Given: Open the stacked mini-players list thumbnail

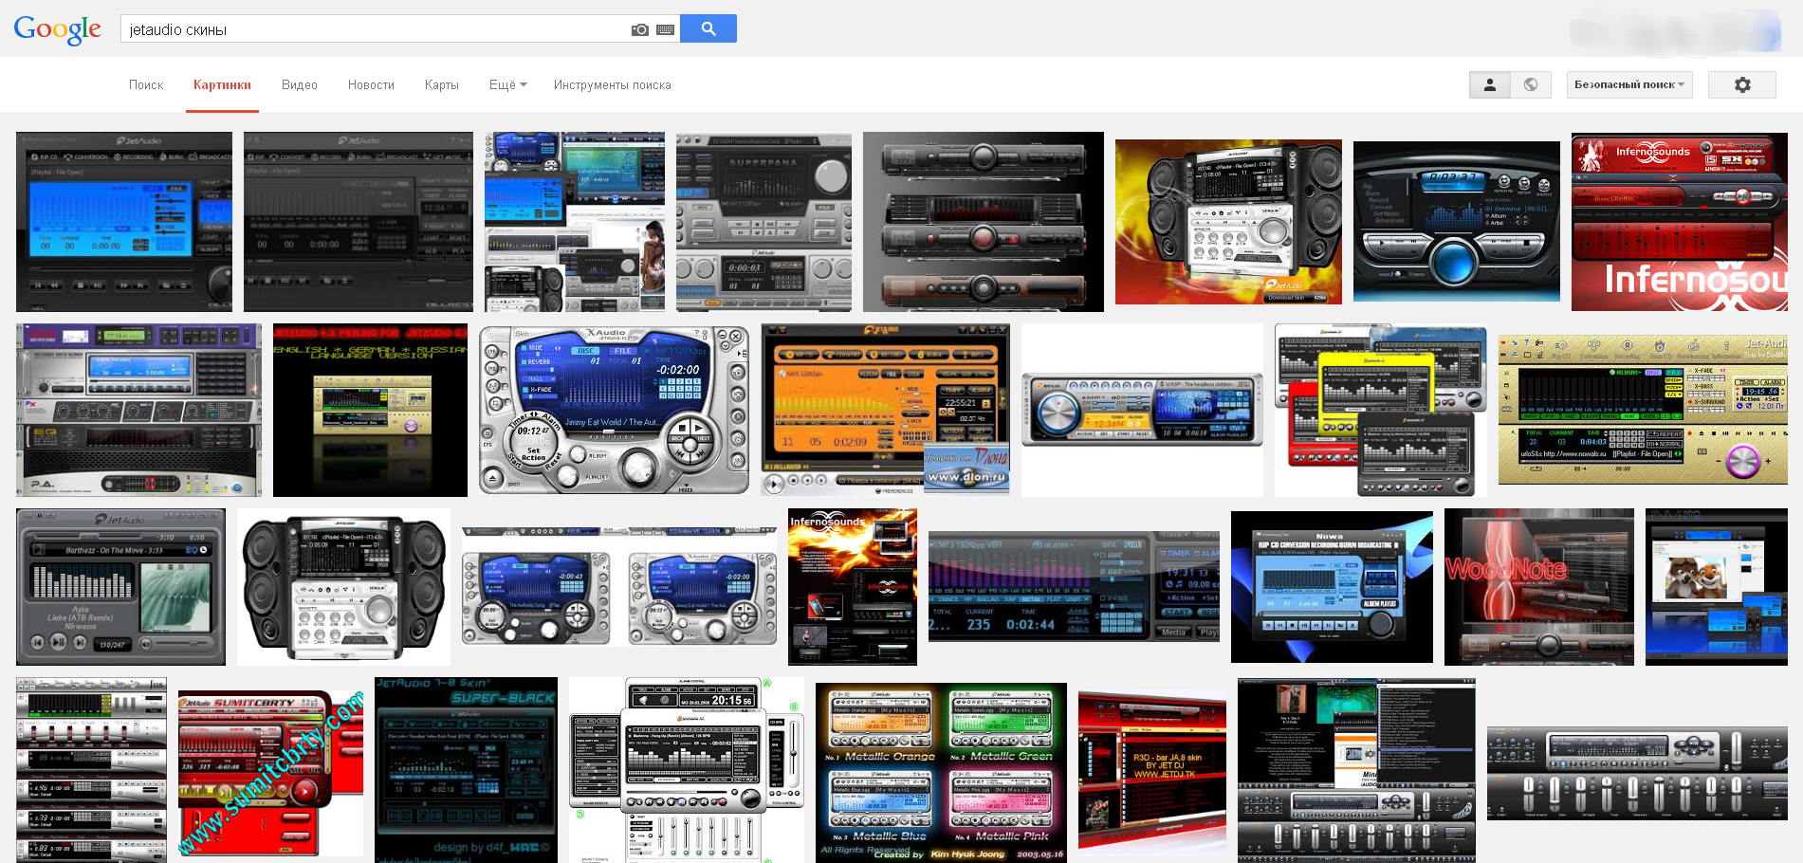Looking at the screenshot, I should (91, 770).
